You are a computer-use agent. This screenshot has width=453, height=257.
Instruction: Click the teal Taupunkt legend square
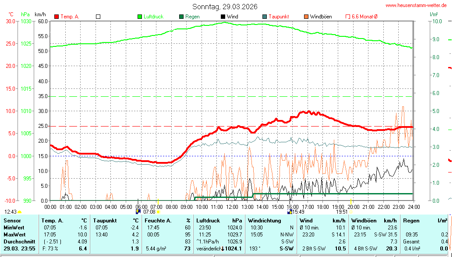pos(265,17)
